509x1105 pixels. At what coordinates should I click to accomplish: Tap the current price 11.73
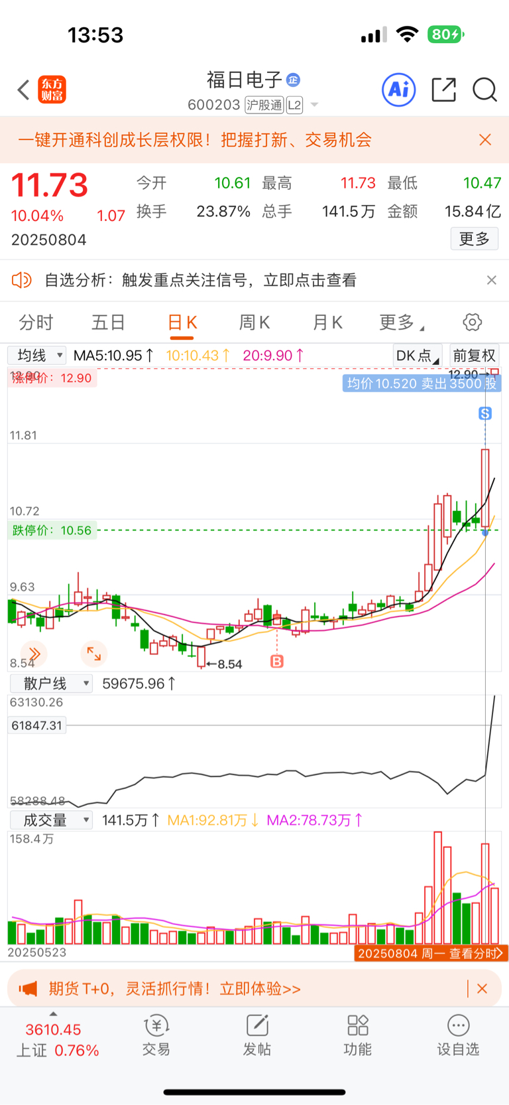[50, 185]
